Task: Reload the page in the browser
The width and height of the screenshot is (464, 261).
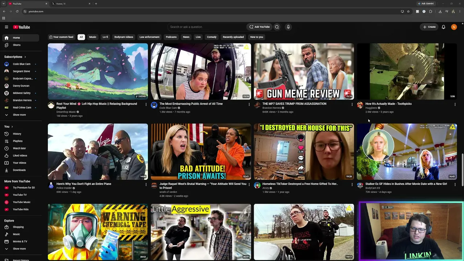Action: pyautogui.click(x=17, y=11)
